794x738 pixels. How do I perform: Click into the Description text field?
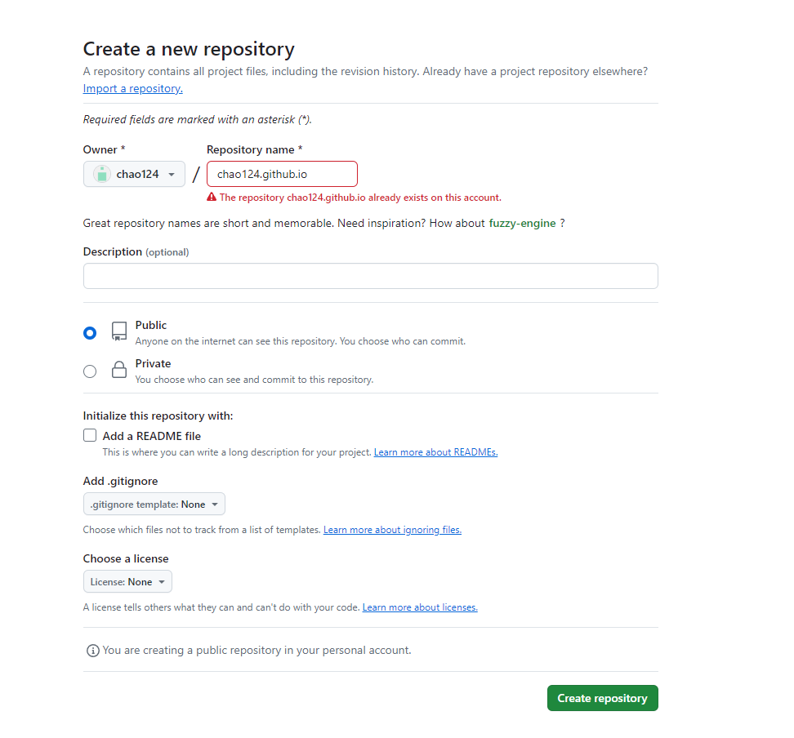[x=371, y=276]
